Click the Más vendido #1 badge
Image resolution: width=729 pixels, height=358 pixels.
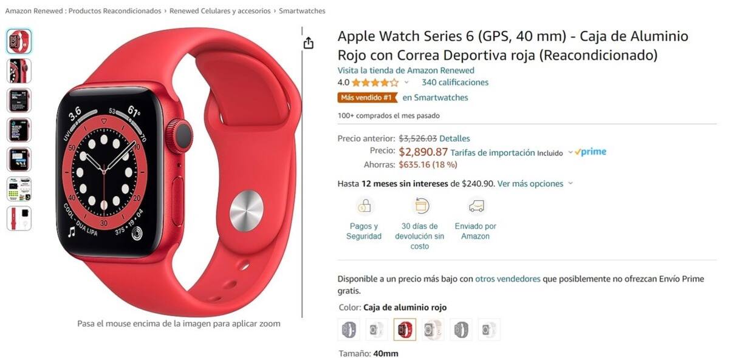coord(367,98)
